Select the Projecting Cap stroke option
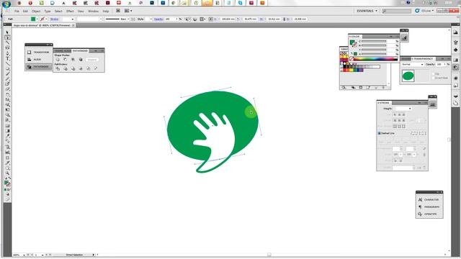Screen dimensions: 461x259 403,115
